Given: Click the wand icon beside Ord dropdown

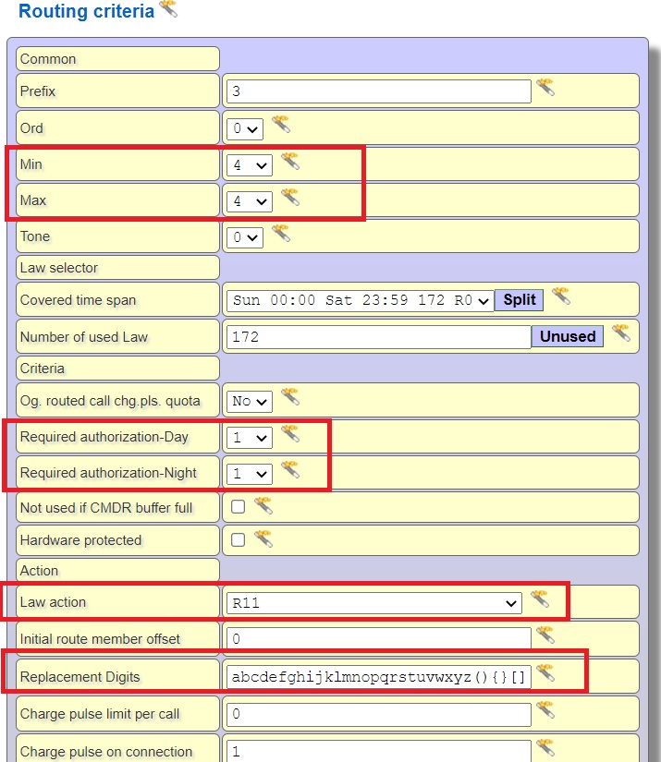Looking at the screenshot, I should pyautogui.click(x=280, y=126).
